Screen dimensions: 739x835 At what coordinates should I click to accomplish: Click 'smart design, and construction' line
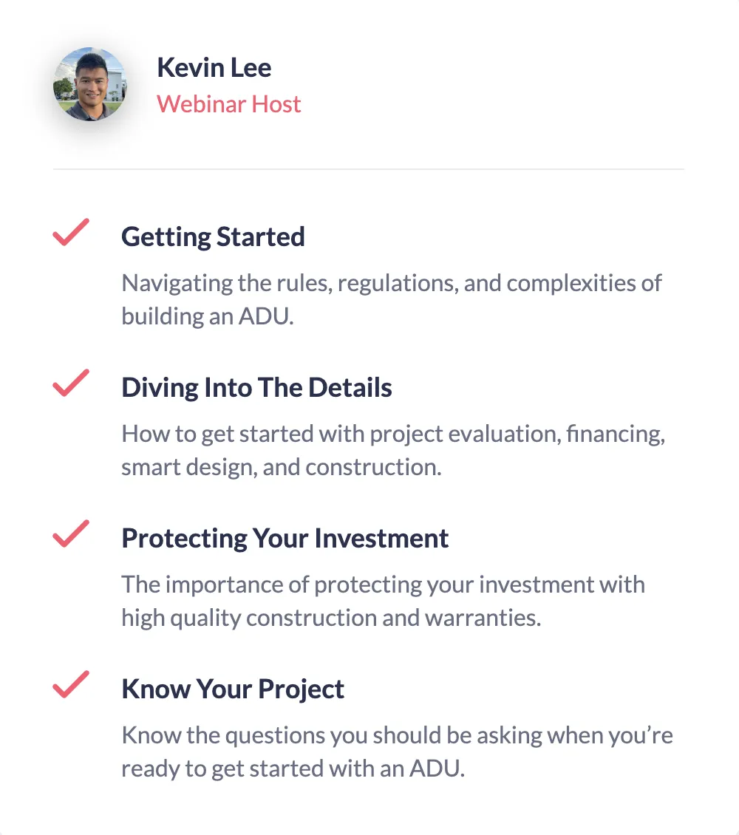coord(282,467)
